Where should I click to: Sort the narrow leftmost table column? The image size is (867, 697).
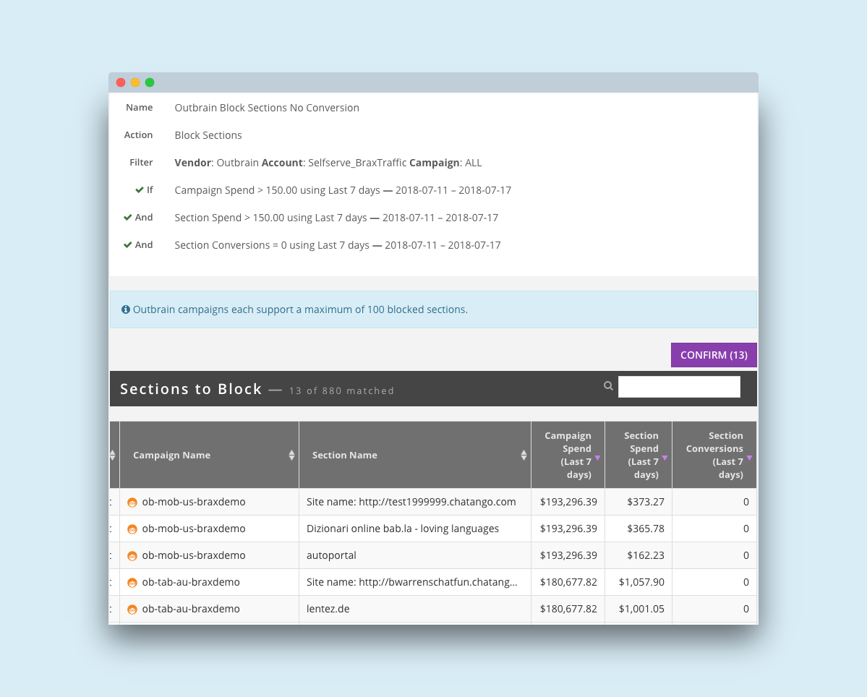click(113, 455)
